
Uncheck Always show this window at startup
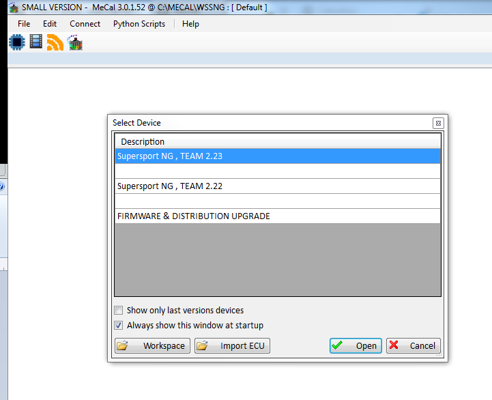pos(118,326)
